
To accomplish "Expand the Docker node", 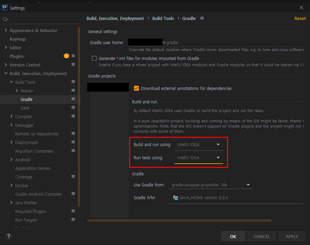I will click(x=11, y=185).
